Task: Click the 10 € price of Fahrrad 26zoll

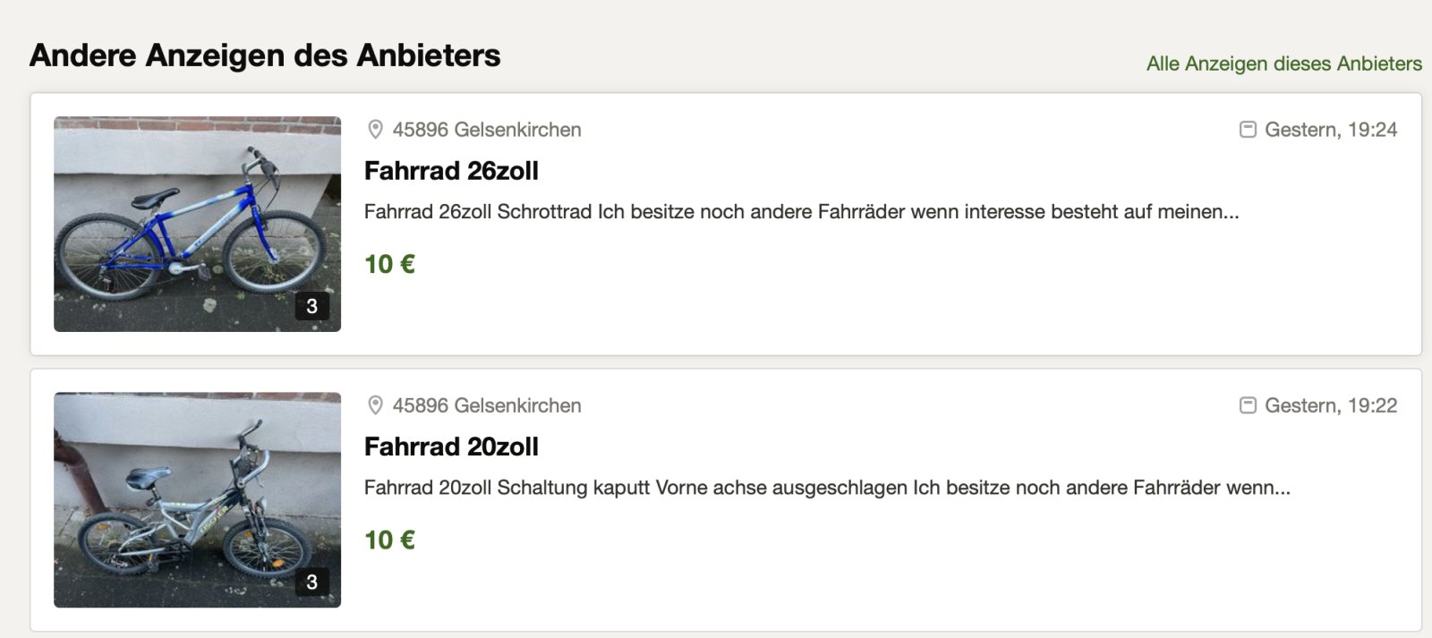Action: pos(389,264)
